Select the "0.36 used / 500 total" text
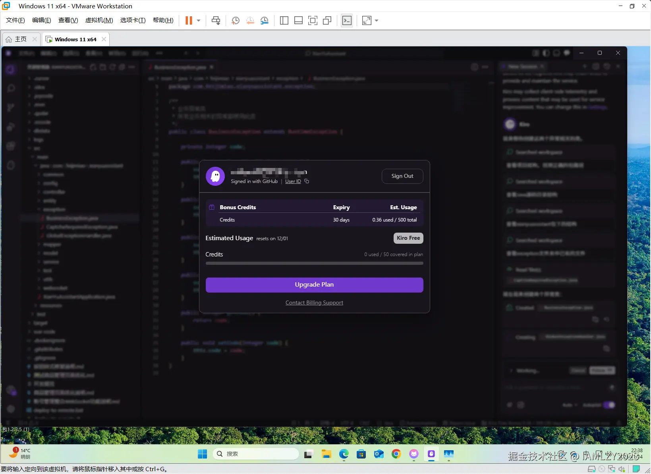 tap(394, 220)
